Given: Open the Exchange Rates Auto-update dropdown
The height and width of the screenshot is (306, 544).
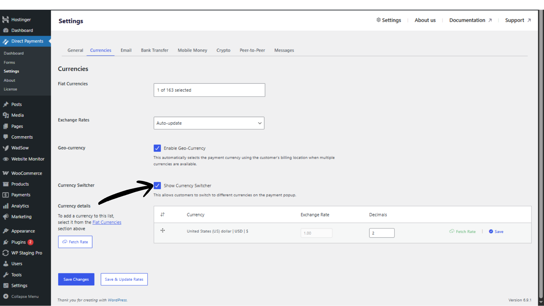Looking at the screenshot, I should click(x=209, y=123).
